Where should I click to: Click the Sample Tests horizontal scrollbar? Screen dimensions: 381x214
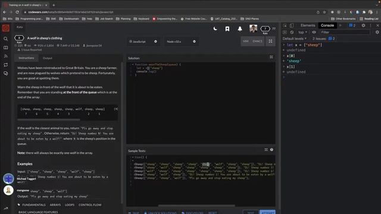click(196, 206)
